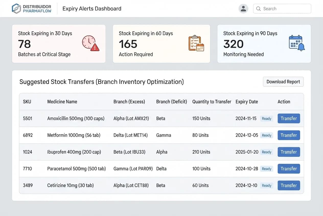
Task: Click Alpha (Lot CET88) branch cell
Action: (x=131, y=185)
